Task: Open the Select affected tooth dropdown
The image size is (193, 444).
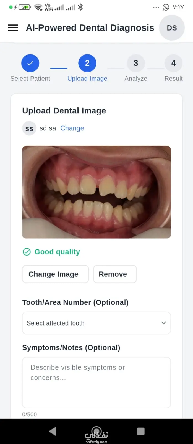Action: click(96, 323)
